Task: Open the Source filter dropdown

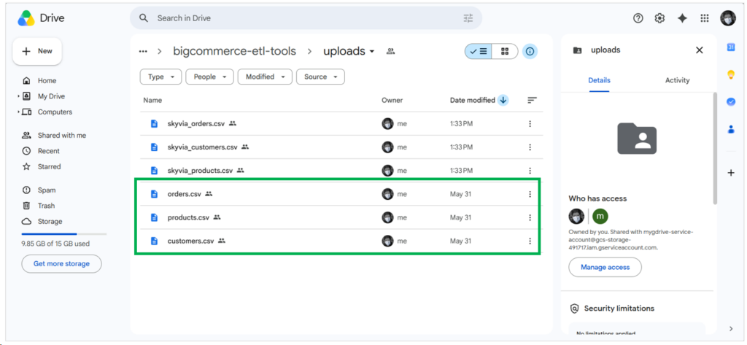Action: tap(321, 77)
